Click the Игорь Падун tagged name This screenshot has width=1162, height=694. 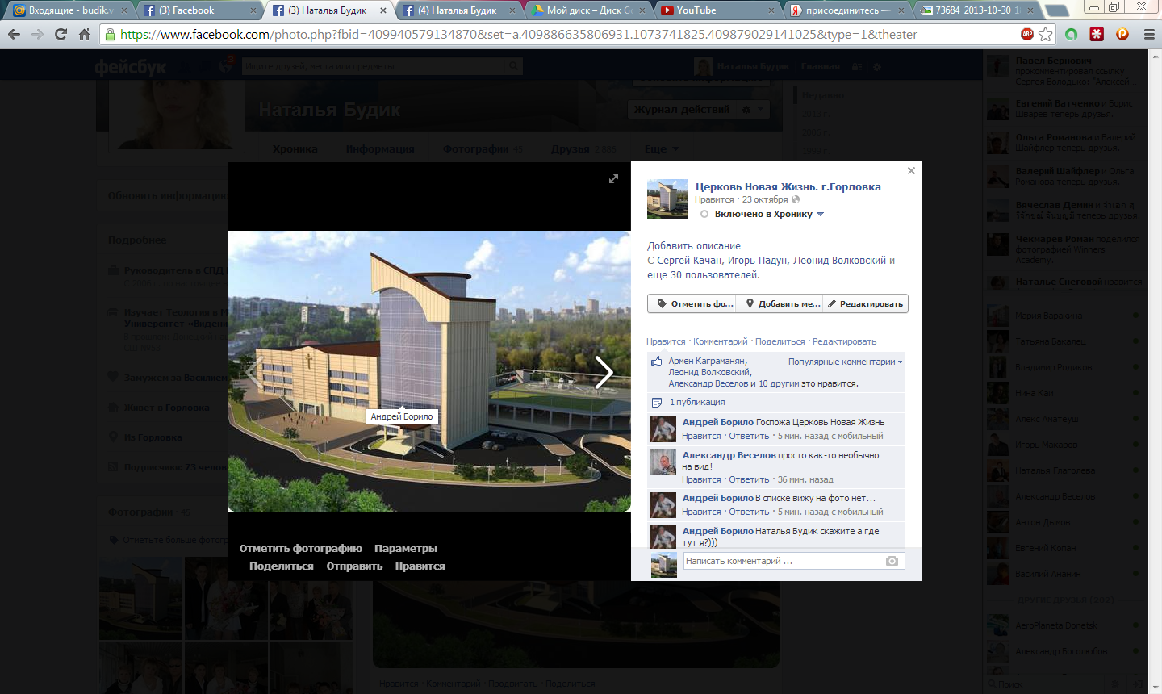click(757, 261)
